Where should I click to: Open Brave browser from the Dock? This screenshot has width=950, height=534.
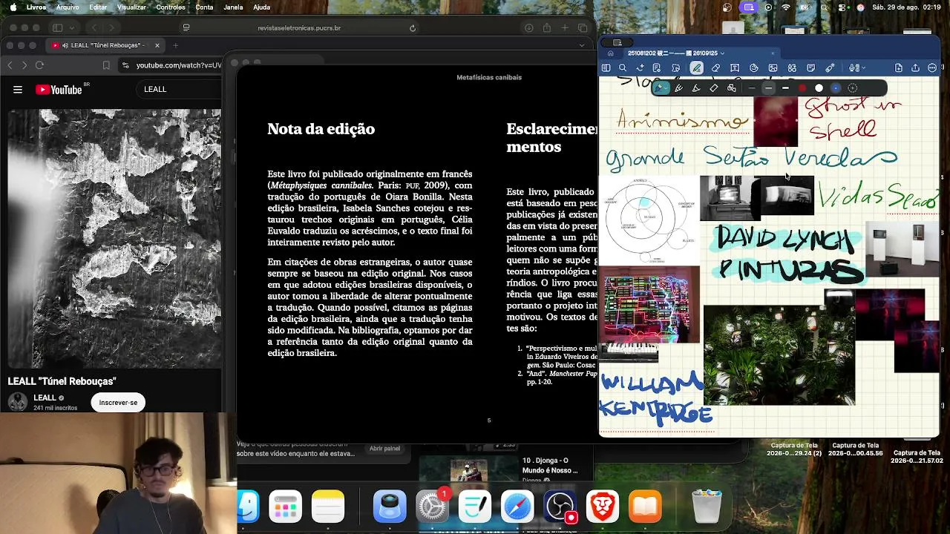(x=603, y=507)
